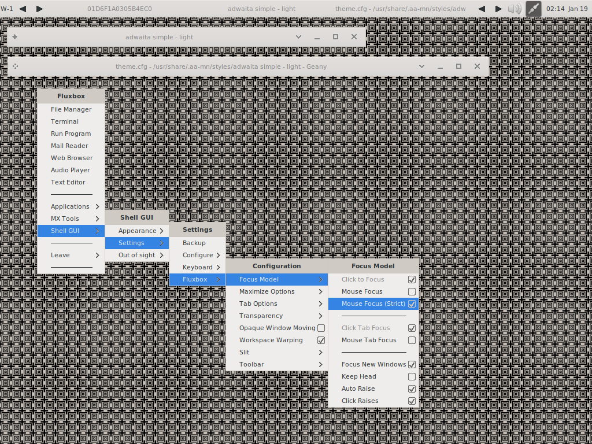The width and height of the screenshot is (592, 444).
Task: Select the highlighted Shell GUI menu item
Action: click(x=71, y=231)
